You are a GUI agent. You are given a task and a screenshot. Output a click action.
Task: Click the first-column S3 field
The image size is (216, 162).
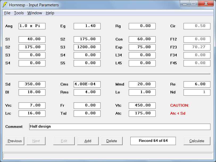(32, 55)
